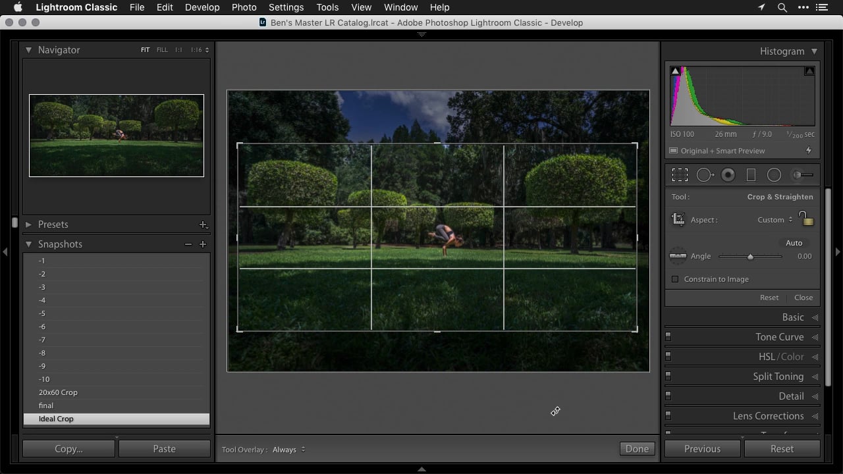Collapse the Snapshots panel

pyautogui.click(x=28, y=244)
